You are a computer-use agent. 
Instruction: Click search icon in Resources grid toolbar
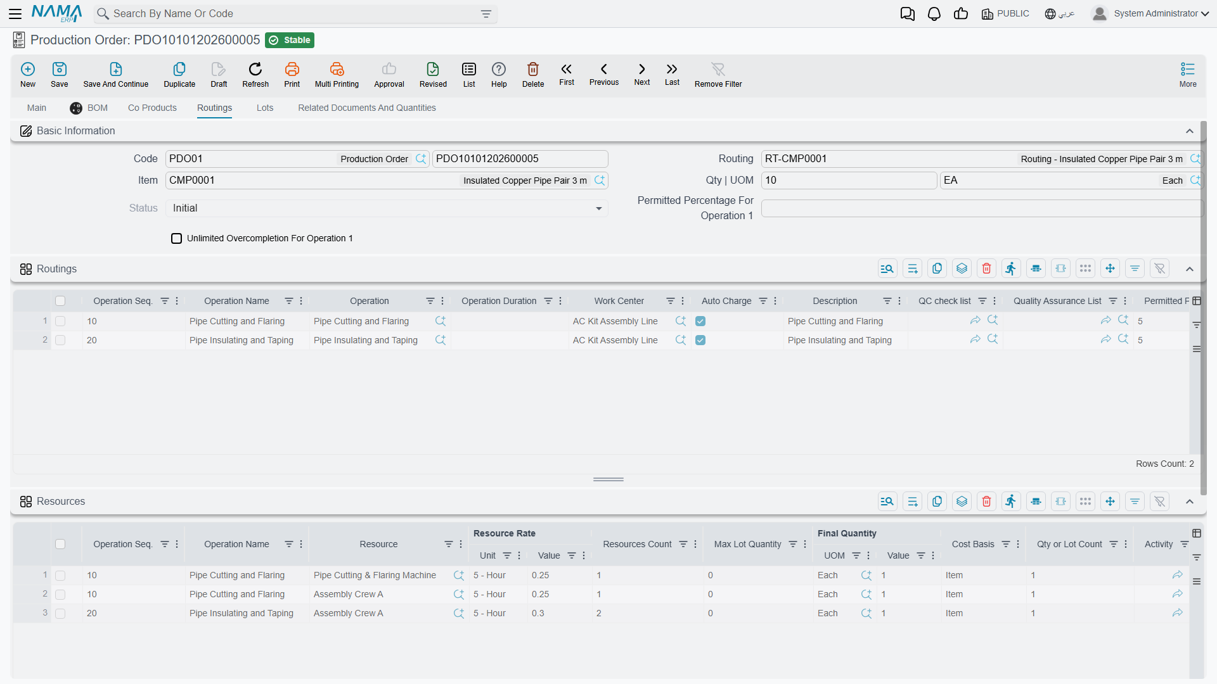(x=887, y=502)
